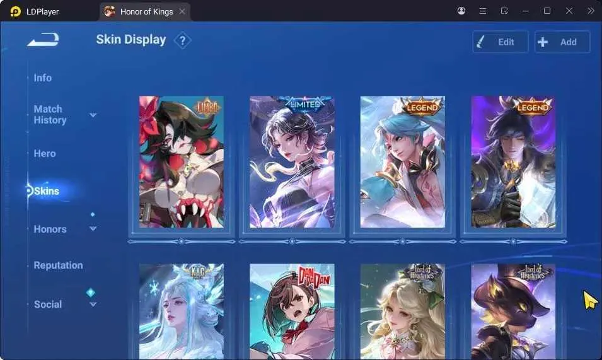Select the Legend skin with blue hair

click(402, 161)
